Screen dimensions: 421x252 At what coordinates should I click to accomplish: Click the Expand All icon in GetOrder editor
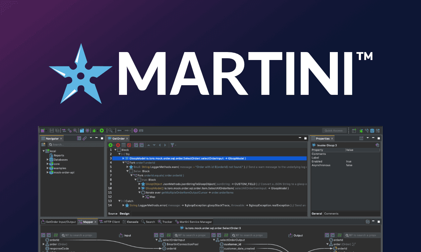[x=142, y=145]
